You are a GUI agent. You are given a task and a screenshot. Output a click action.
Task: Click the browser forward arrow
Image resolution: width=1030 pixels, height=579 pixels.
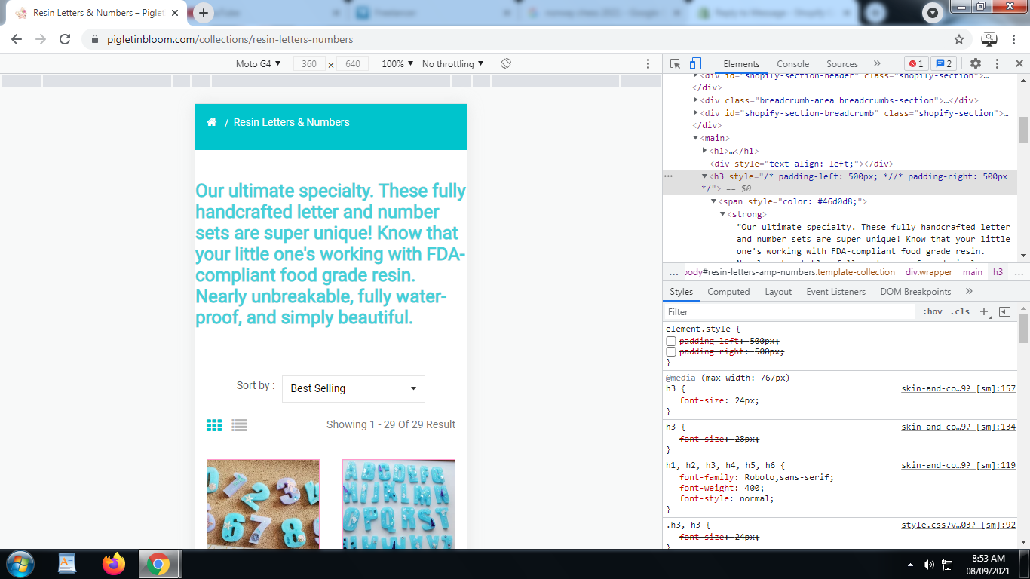click(x=41, y=39)
